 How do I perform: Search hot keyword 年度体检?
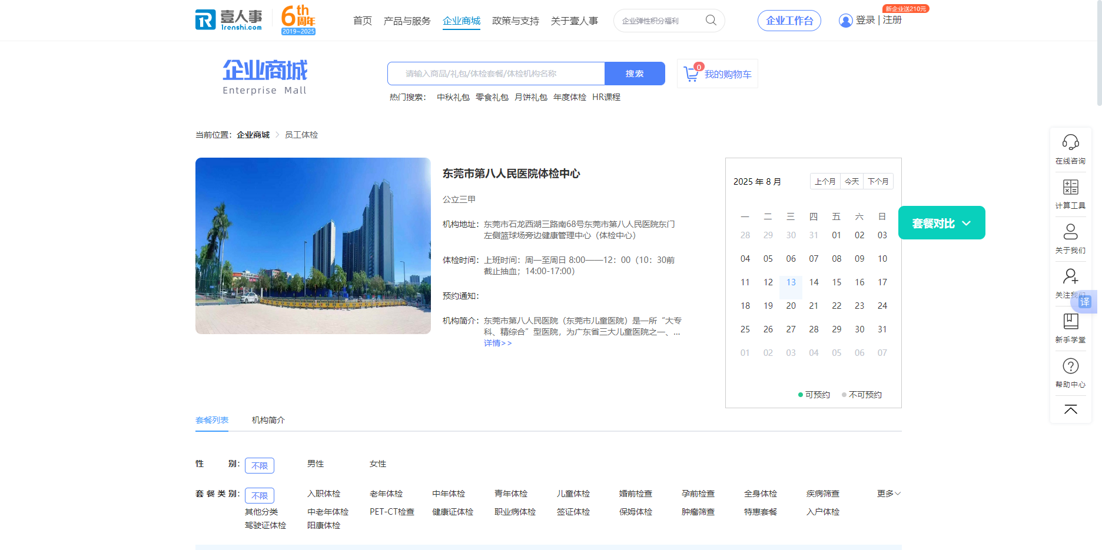coord(570,97)
